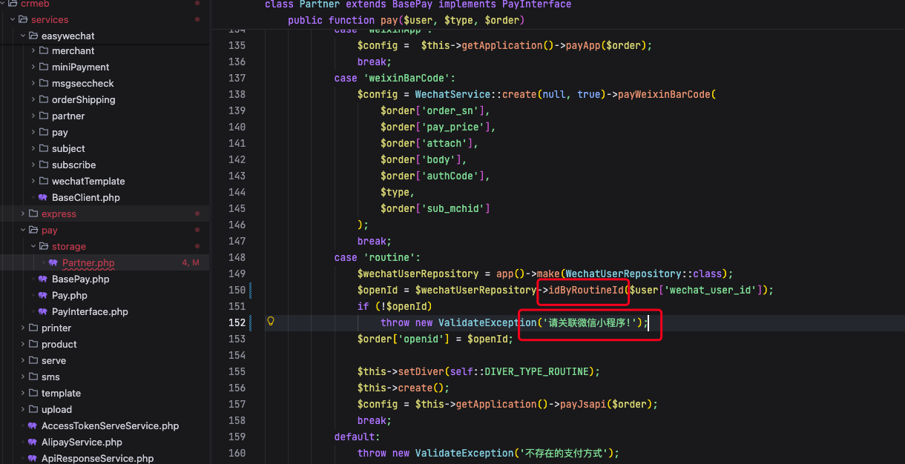The height and width of the screenshot is (464, 905).
Task: Open AlipayService.php file
Action: pos(82,442)
